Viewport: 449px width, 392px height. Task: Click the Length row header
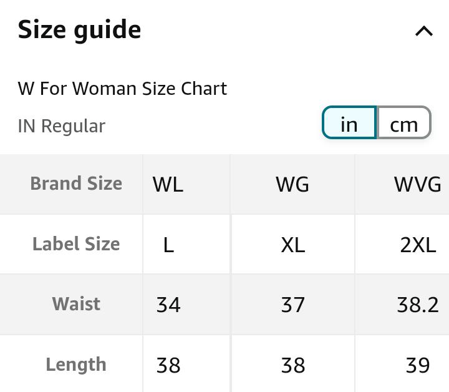coord(76,365)
